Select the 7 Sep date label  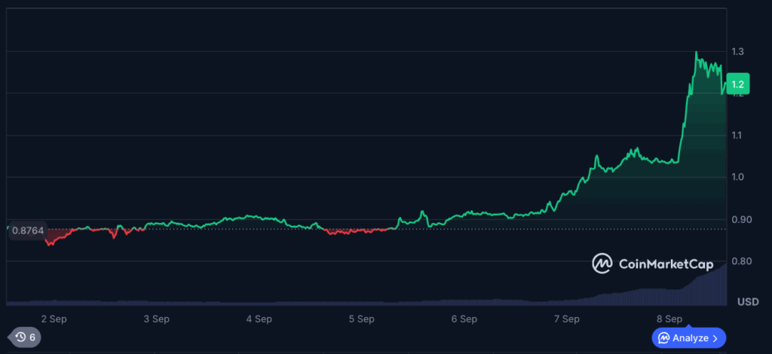click(x=567, y=319)
